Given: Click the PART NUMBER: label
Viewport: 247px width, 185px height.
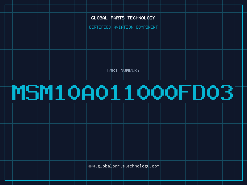Looking at the screenshot, I should (123, 70).
